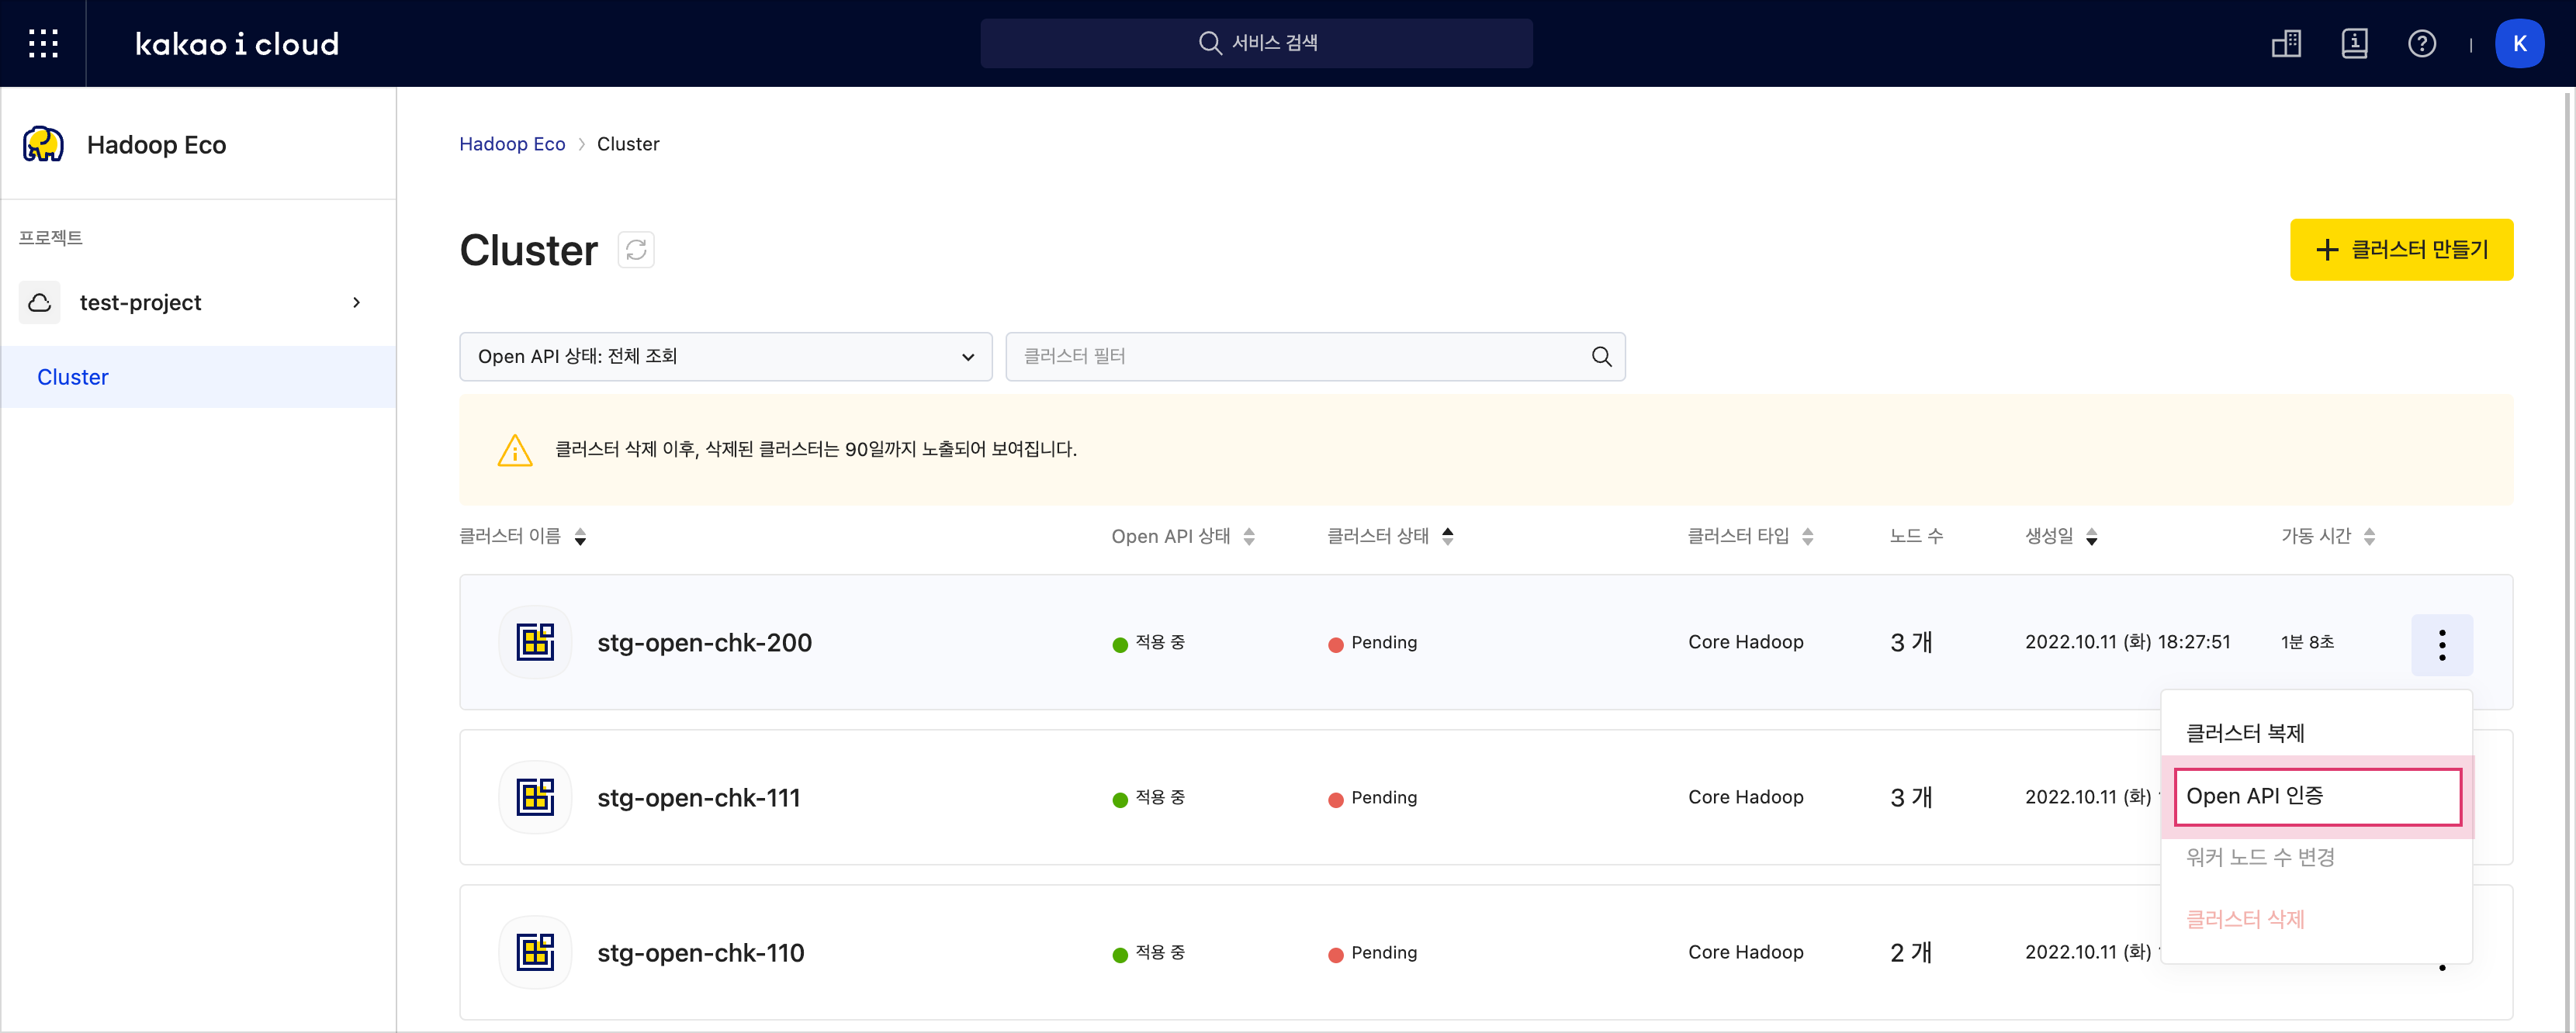Screen dimensions: 2576x1033
Task: Open cluster stg-open-chk-200
Action: click(704, 642)
